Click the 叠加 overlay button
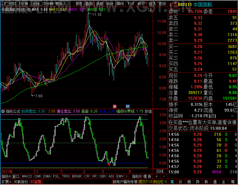The width and height of the screenshot is (238, 185). click(x=89, y=4)
